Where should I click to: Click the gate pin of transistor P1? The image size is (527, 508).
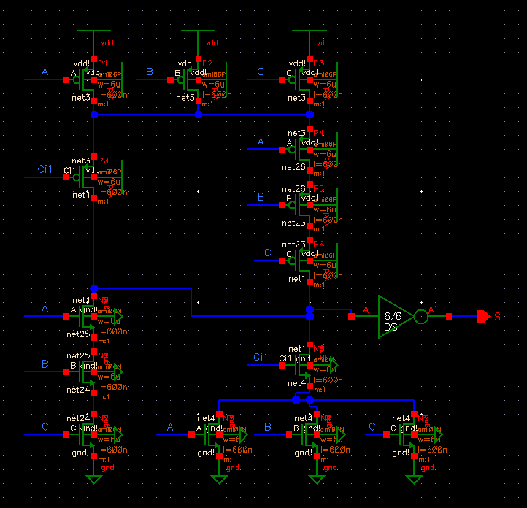66,80
